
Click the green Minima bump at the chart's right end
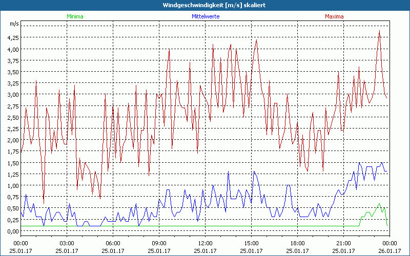tap(379, 205)
